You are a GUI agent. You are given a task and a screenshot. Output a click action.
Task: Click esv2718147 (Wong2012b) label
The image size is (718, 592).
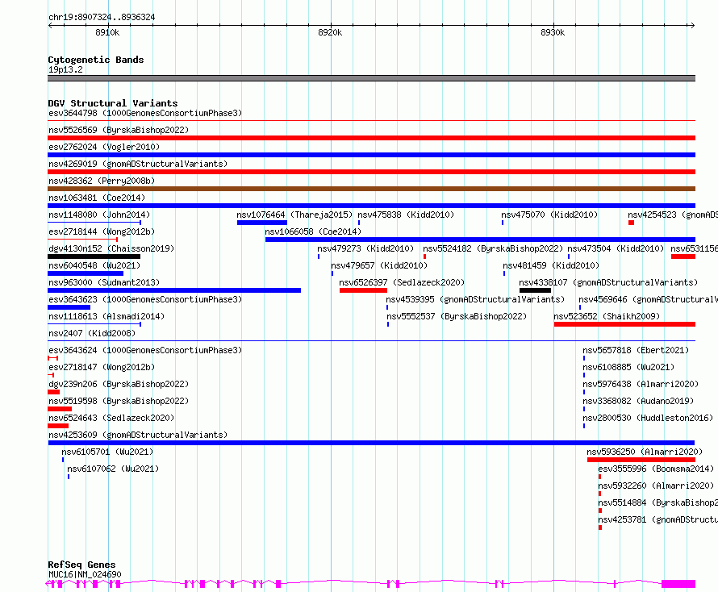(102, 367)
